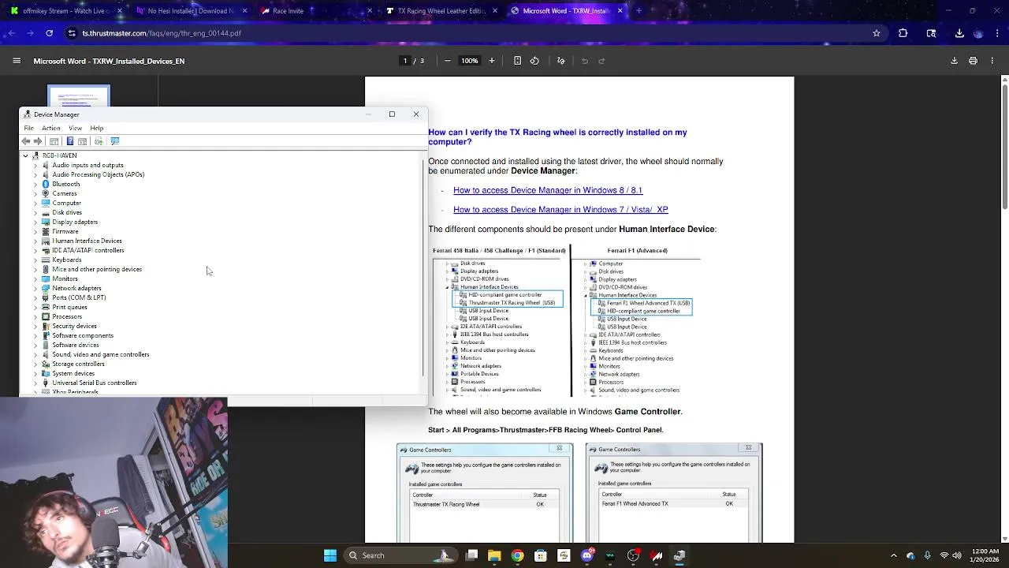Open the File menu in Device Manager
The image size is (1009, 568).
28,128
